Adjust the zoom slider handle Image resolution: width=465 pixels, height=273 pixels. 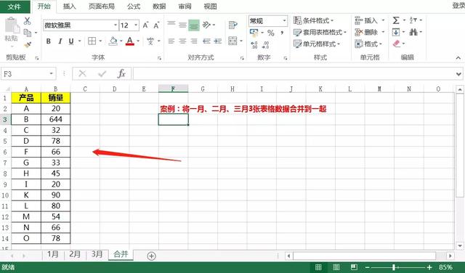[x=394, y=267]
